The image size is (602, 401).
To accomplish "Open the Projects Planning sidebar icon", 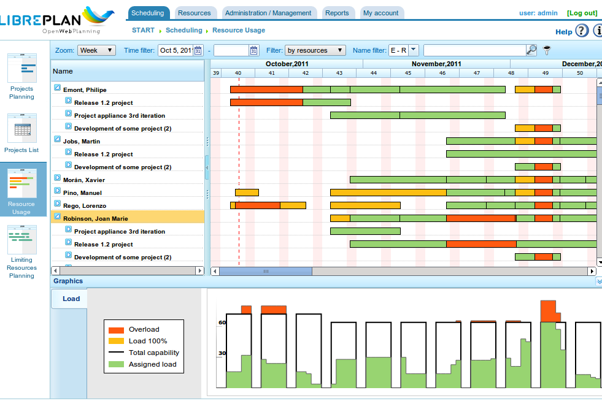I will point(22,68).
